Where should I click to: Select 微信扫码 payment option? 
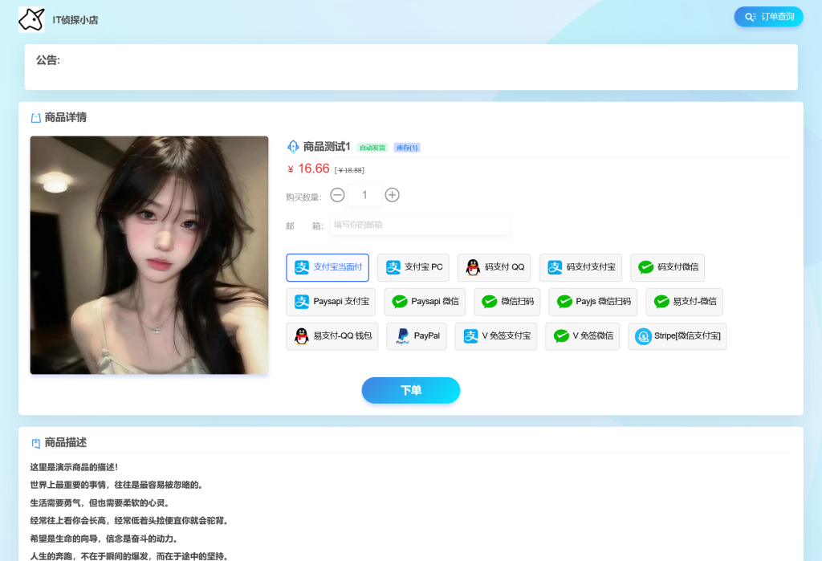pos(507,302)
